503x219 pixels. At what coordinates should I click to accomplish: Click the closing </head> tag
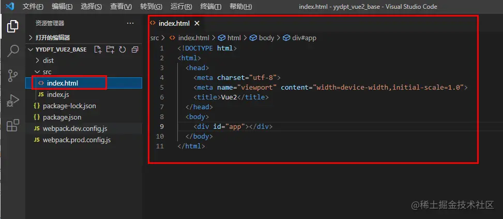[199, 107]
